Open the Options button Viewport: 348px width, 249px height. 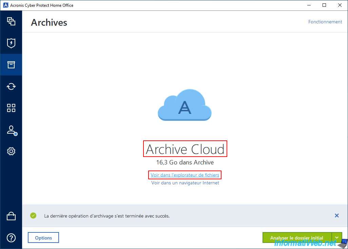tap(43, 237)
